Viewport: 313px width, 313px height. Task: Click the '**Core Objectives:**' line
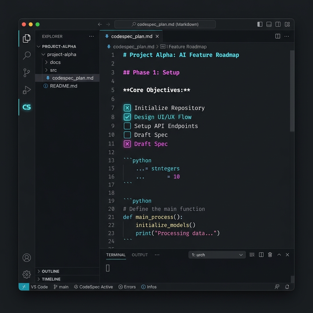(157, 90)
